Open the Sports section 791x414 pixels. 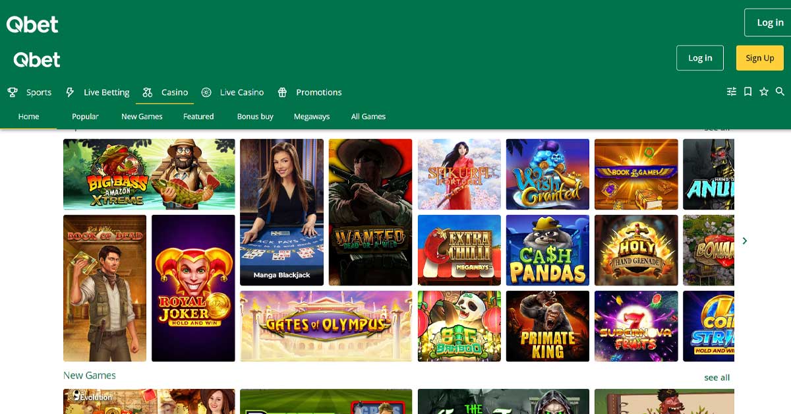pyautogui.click(x=39, y=92)
